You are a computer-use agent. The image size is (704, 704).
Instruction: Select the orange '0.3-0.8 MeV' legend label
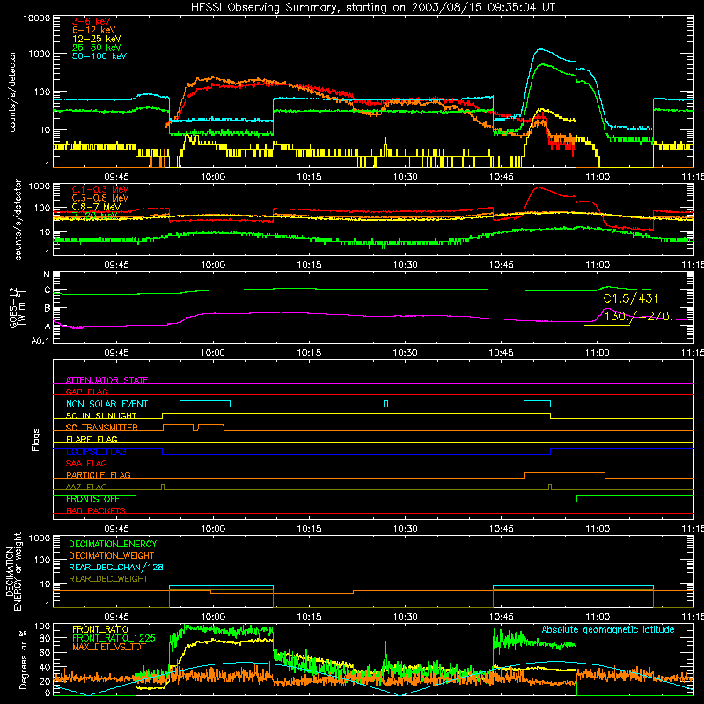(100, 198)
